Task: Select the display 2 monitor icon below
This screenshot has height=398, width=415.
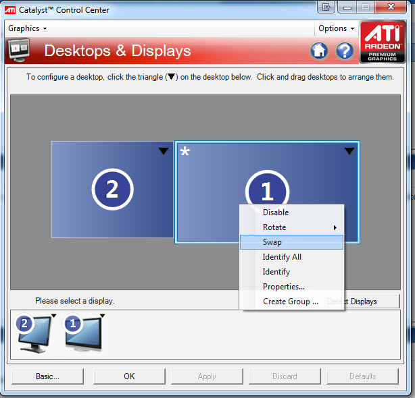Action: pyautogui.click(x=34, y=333)
